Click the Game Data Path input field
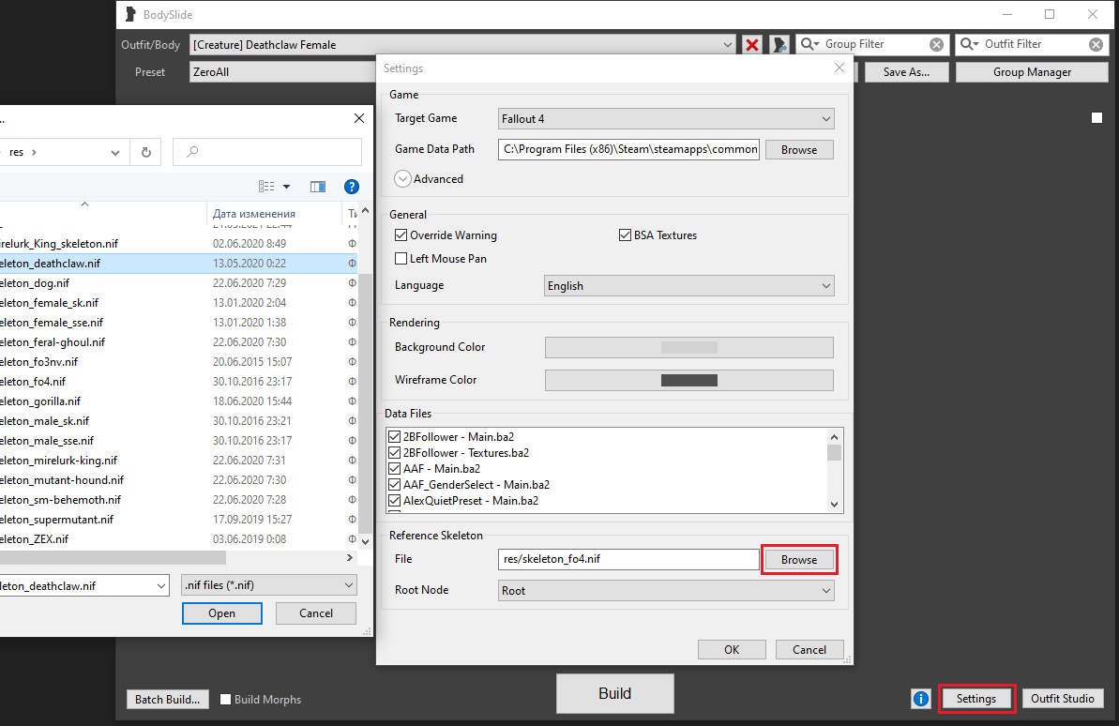The width and height of the screenshot is (1119, 726). tap(628, 149)
